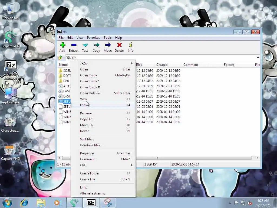Image resolution: width=277 pixels, height=208 pixels.
Task: Choose Properties in context menu
Action: 103,153
